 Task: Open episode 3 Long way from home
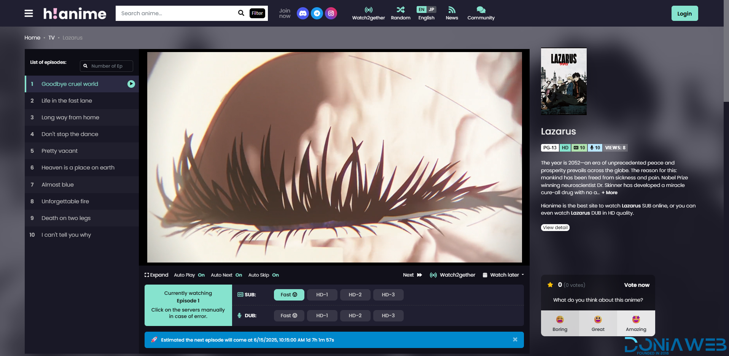click(82, 117)
